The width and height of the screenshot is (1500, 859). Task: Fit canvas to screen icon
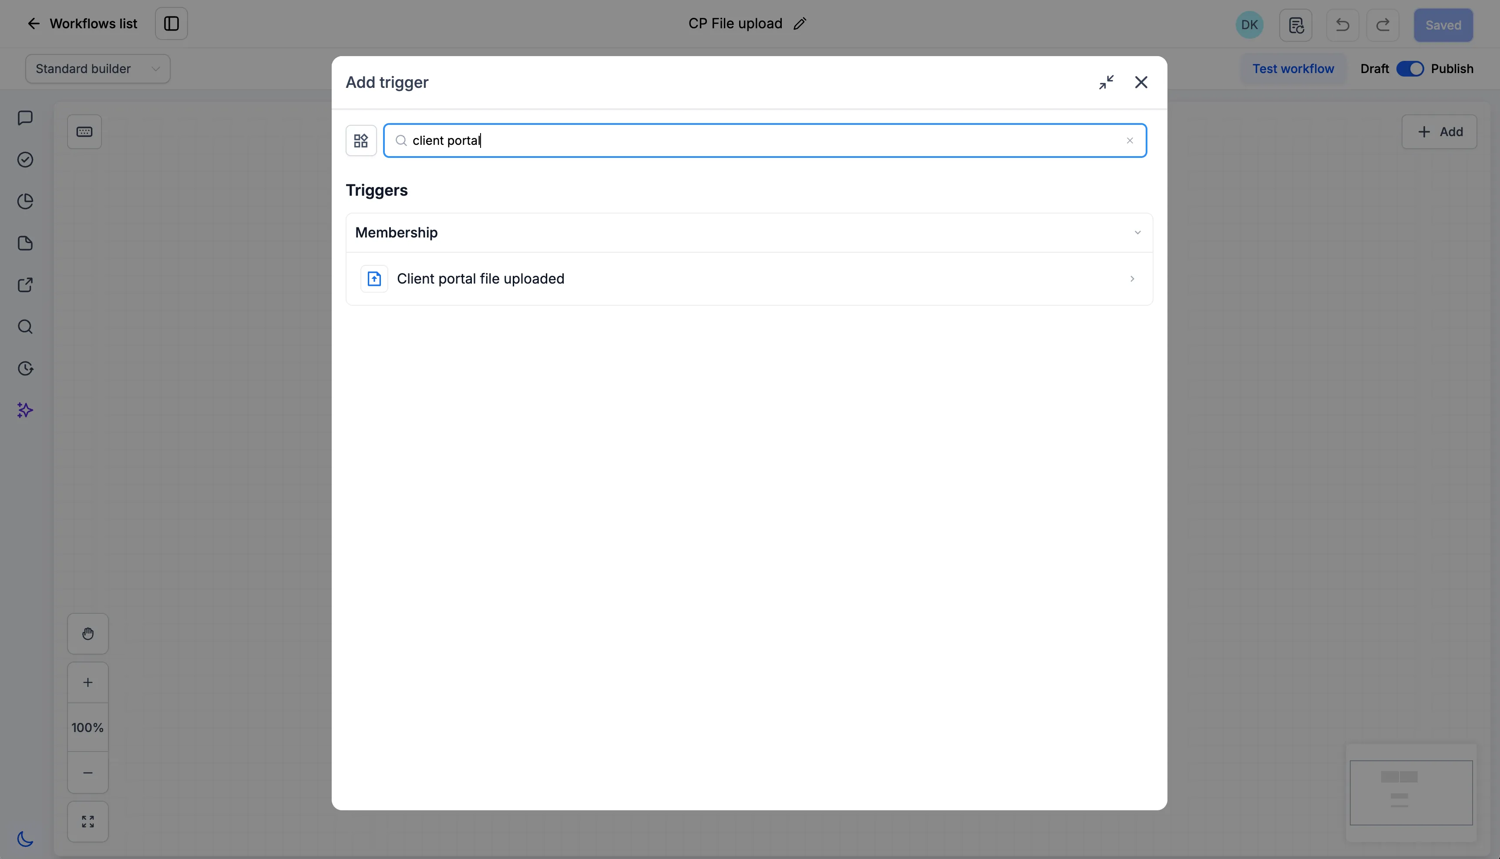coord(88,821)
